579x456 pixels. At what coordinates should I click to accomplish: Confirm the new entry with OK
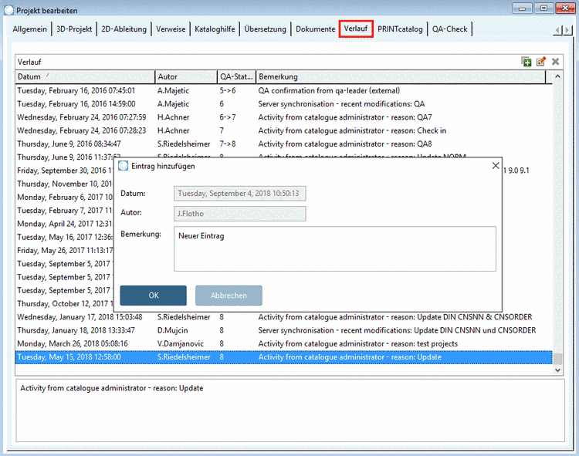tap(154, 296)
